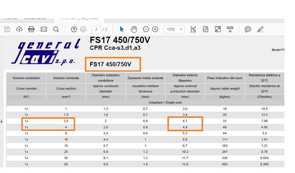Click the Spessore medio isolante header

click(x=146, y=78)
